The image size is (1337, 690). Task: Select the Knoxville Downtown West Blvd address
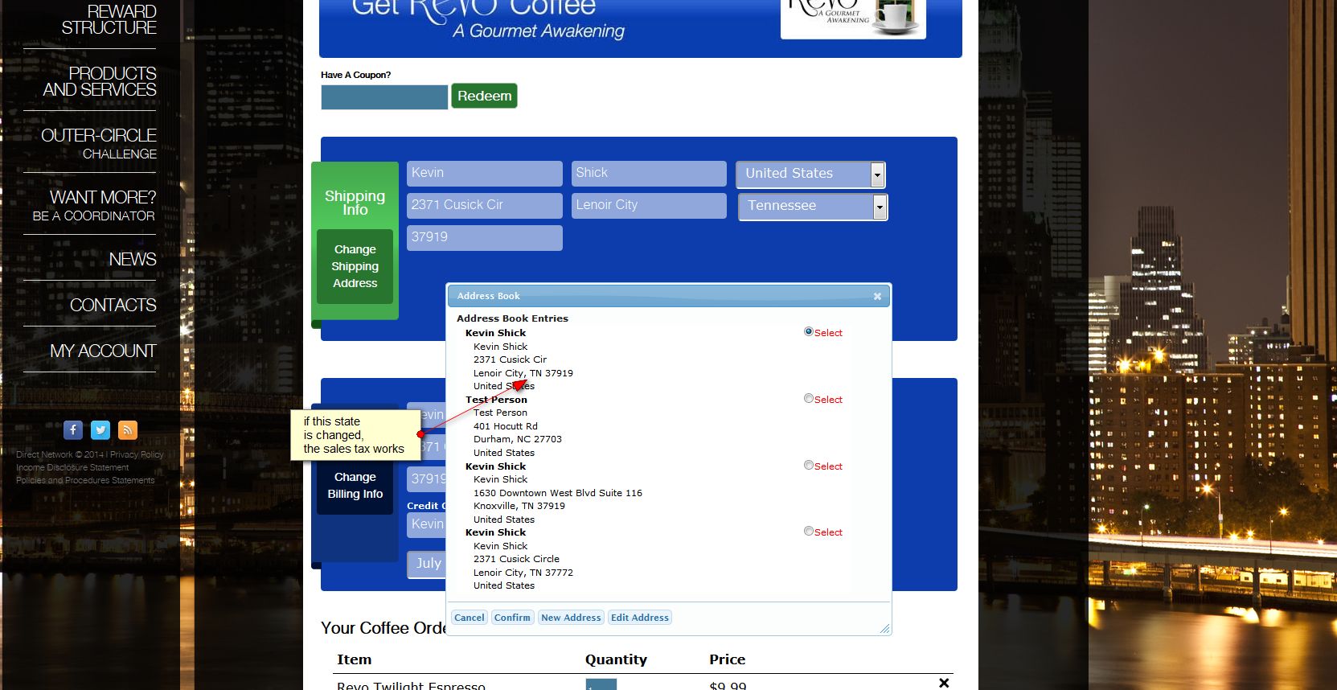tap(809, 465)
